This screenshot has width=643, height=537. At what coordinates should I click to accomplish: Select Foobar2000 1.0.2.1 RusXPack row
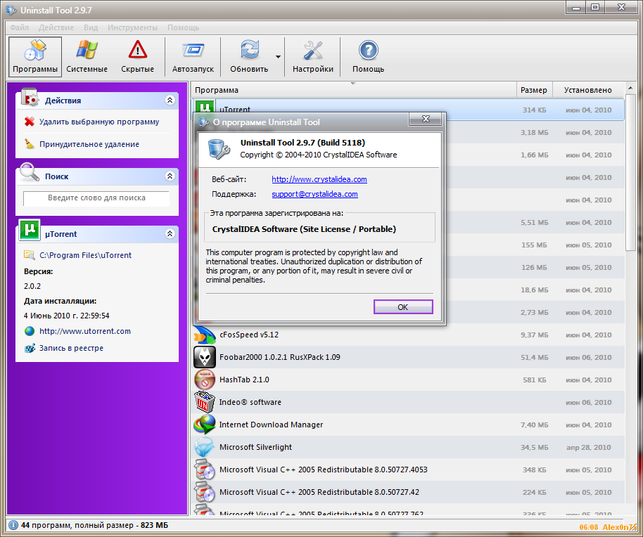pos(407,357)
